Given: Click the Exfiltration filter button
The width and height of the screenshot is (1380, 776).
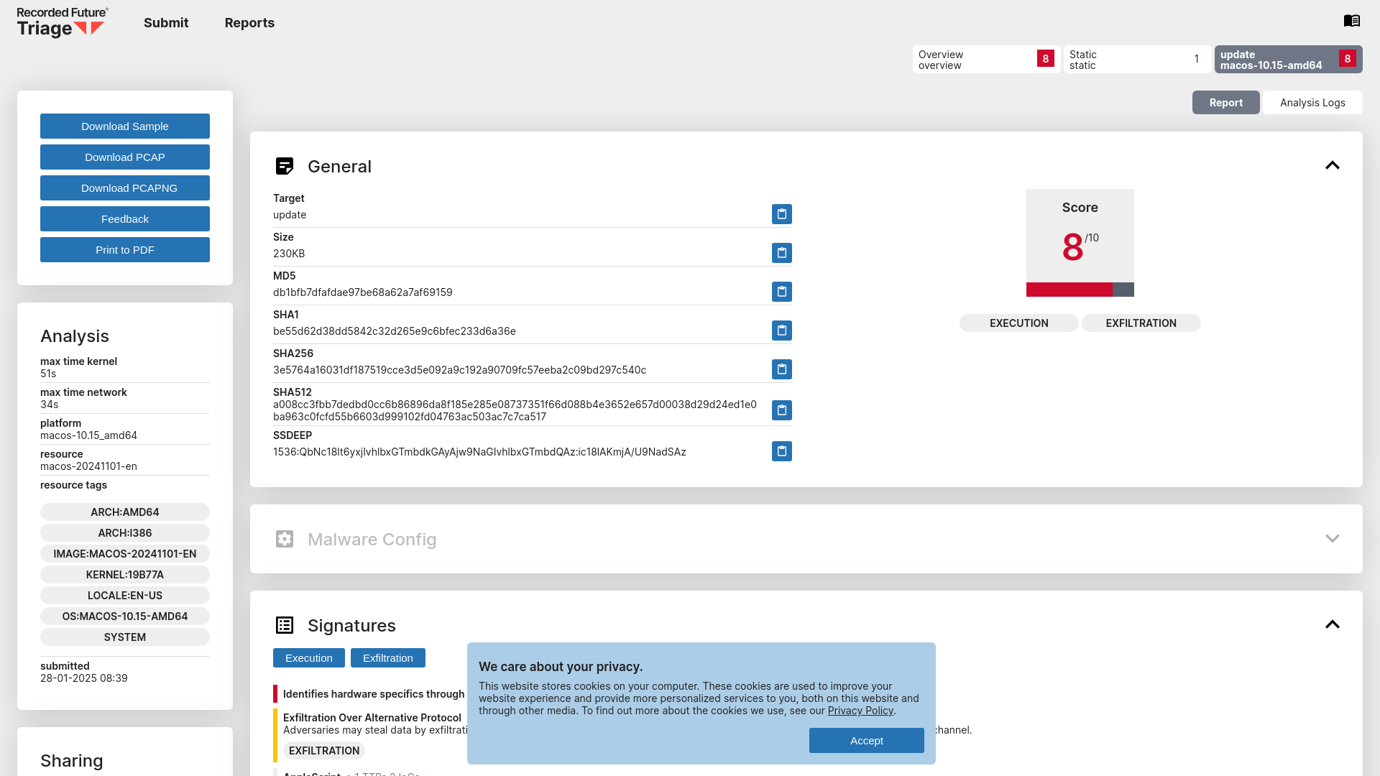Looking at the screenshot, I should [x=387, y=657].
